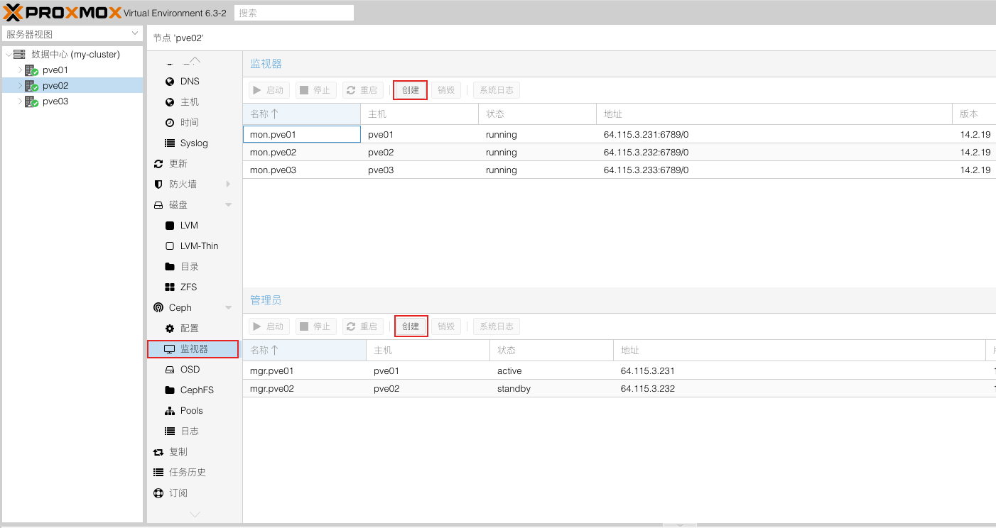Click 重启 in the monitor toolbar
The width and height of the screenshot is (996, 528).
[363, 90]
